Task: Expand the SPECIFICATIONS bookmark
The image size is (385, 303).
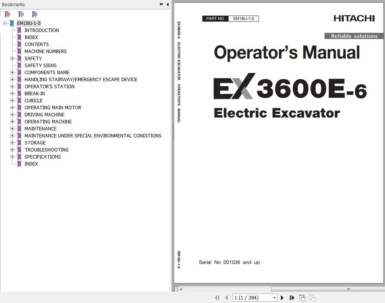Action: tap(12, 157)
